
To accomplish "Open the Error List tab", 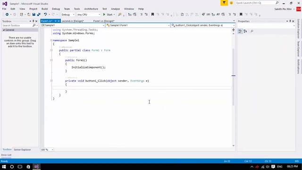I will 6,155.
